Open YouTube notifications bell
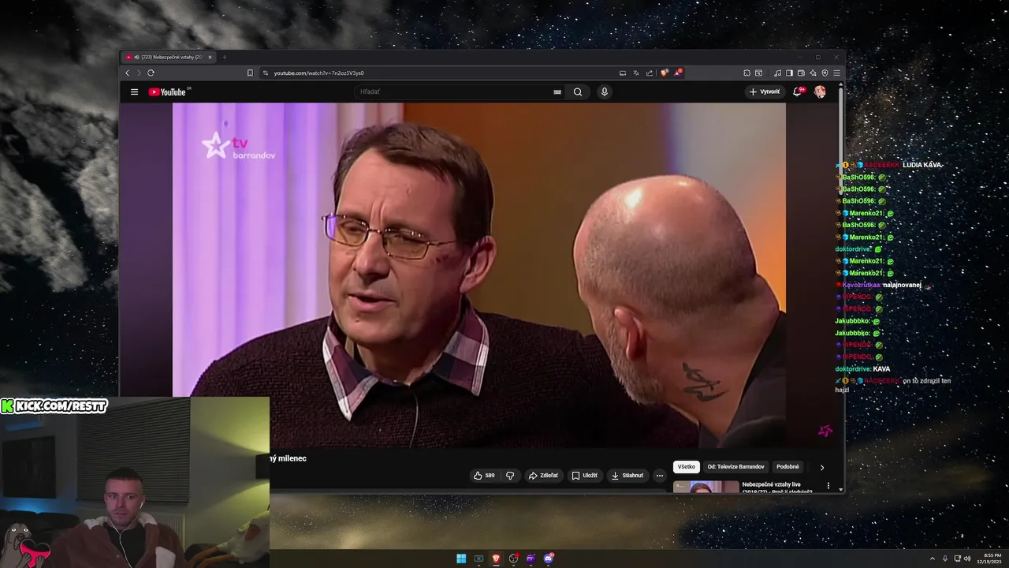This screenshot has width=1009, height=568. (798, 92)
